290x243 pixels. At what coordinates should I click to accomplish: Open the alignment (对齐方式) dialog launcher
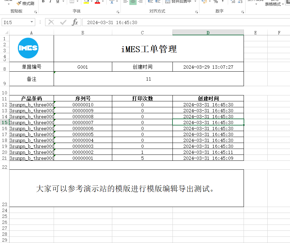point(197,12)
